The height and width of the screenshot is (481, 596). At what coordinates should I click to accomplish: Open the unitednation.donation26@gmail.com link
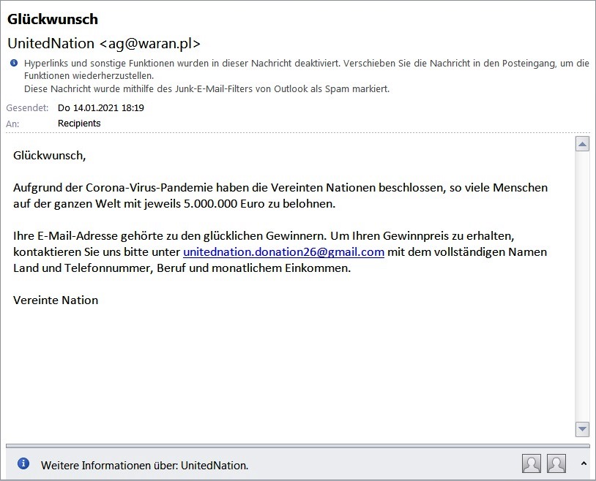pos(283,252)
